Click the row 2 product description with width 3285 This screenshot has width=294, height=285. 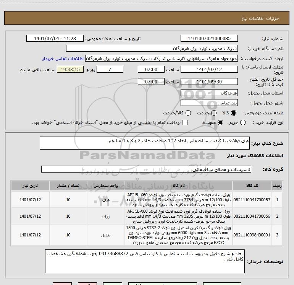pos(179,216)
